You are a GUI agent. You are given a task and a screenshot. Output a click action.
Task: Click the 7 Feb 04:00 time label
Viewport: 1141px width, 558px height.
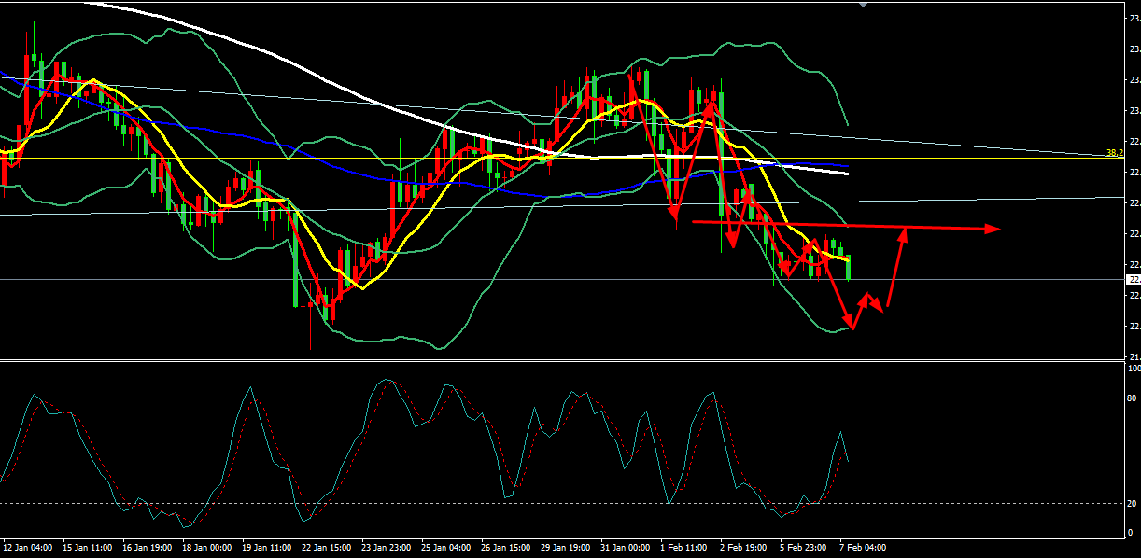[863, 546]
